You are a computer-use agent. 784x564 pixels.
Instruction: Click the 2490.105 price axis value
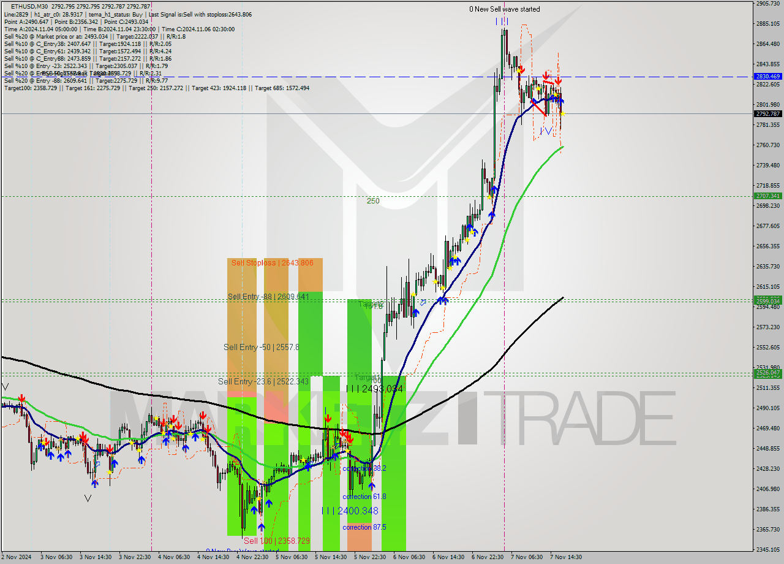point(768,408)
